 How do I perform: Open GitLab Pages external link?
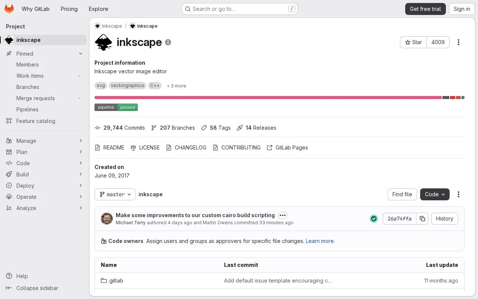pos(288,148)
